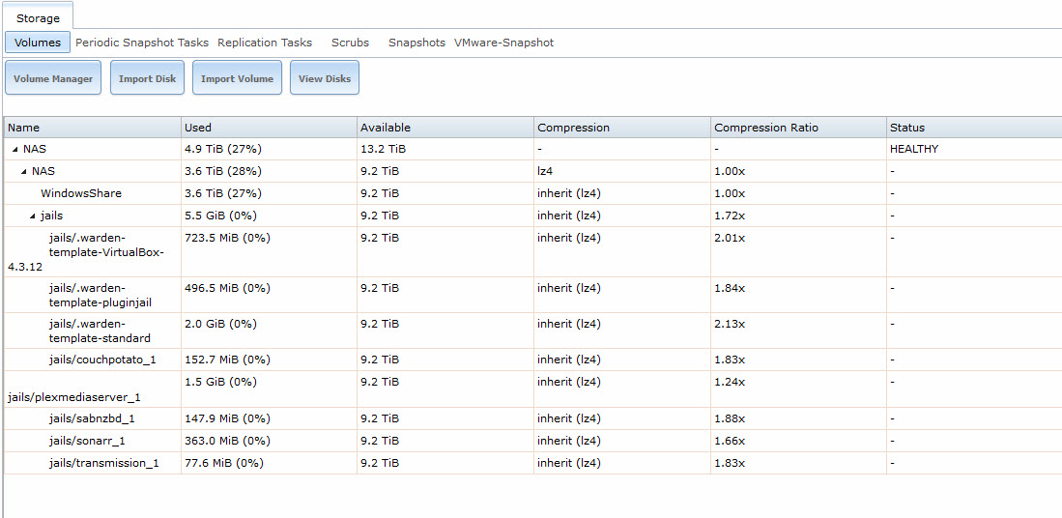Select the jails/transmission_1 row
Image resolution: width=1062 pixels, height=518 pixels.
tap(532, 463)
